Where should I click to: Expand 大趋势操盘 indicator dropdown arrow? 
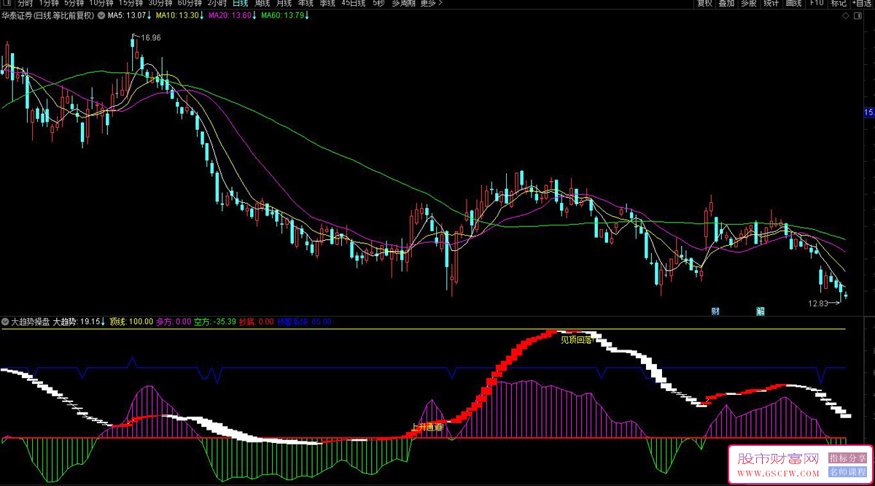tap(5, 321)
